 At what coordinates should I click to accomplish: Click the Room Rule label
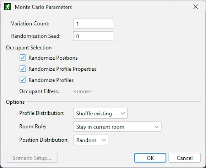click(x=33, y=126)
